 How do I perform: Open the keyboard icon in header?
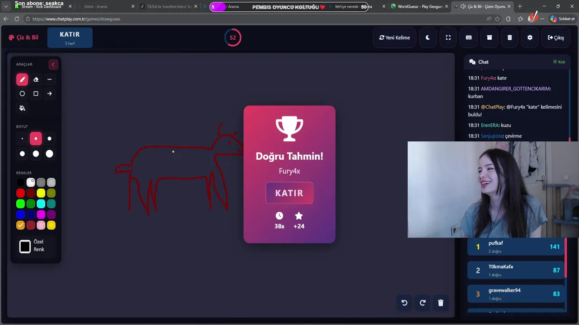[x=469, y=37]
